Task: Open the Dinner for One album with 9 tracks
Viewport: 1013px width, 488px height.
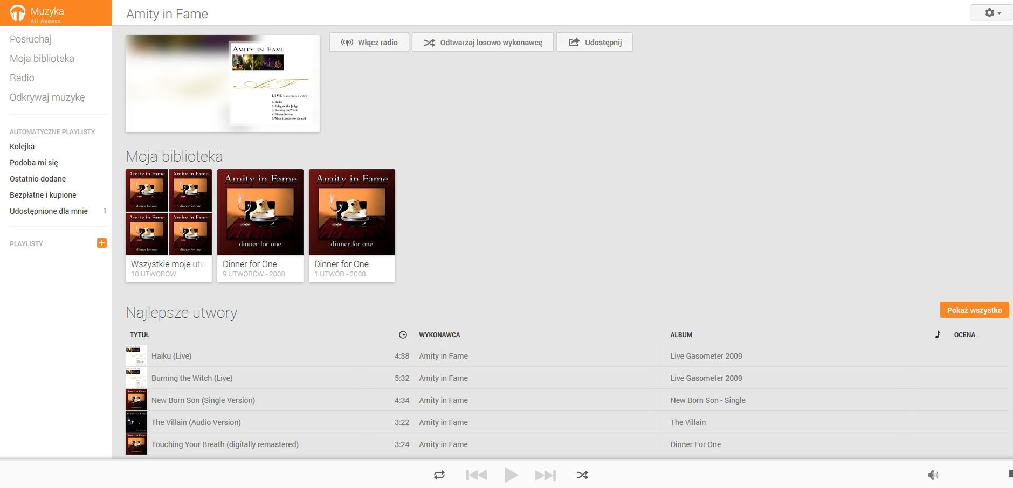Action: pos(260,212)
